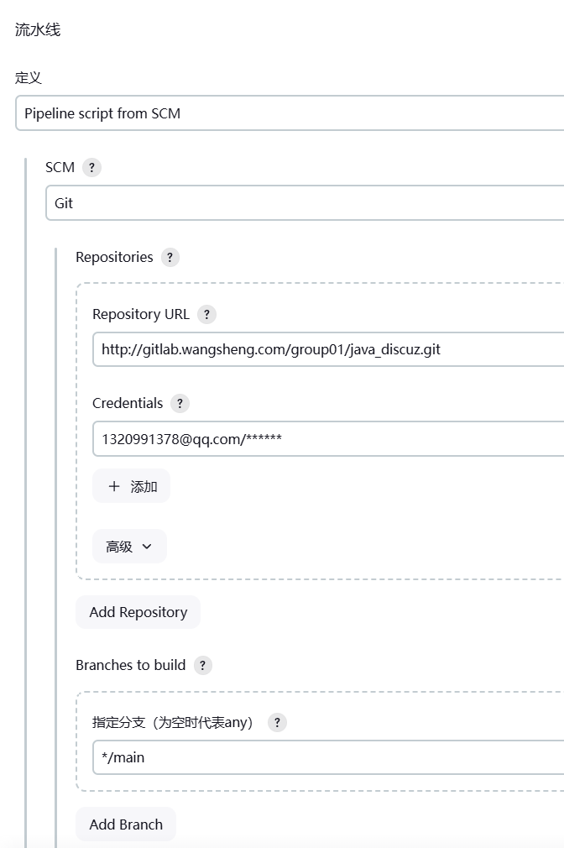The height and width of the screenshot is (848, 564).
Task: Show help for Repositories section
Action: 170,257
